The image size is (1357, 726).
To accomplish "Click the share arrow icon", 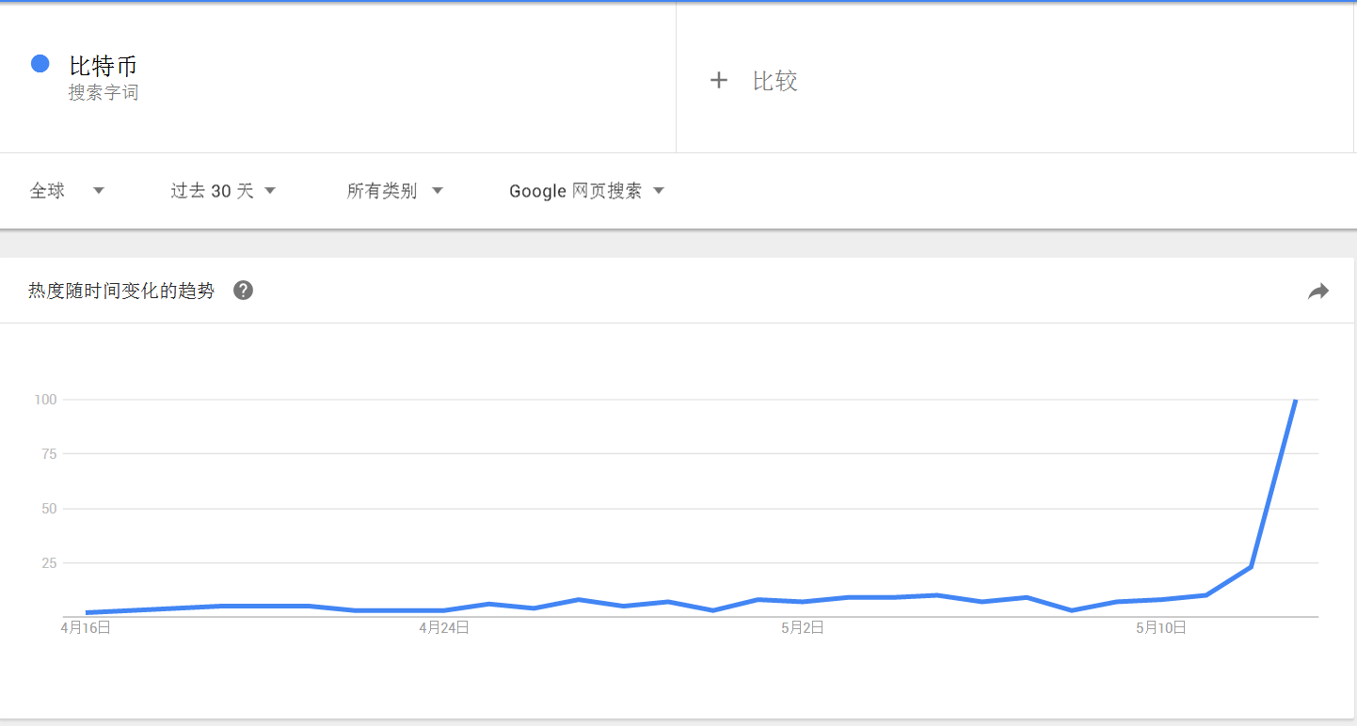I will (1318, 292).
